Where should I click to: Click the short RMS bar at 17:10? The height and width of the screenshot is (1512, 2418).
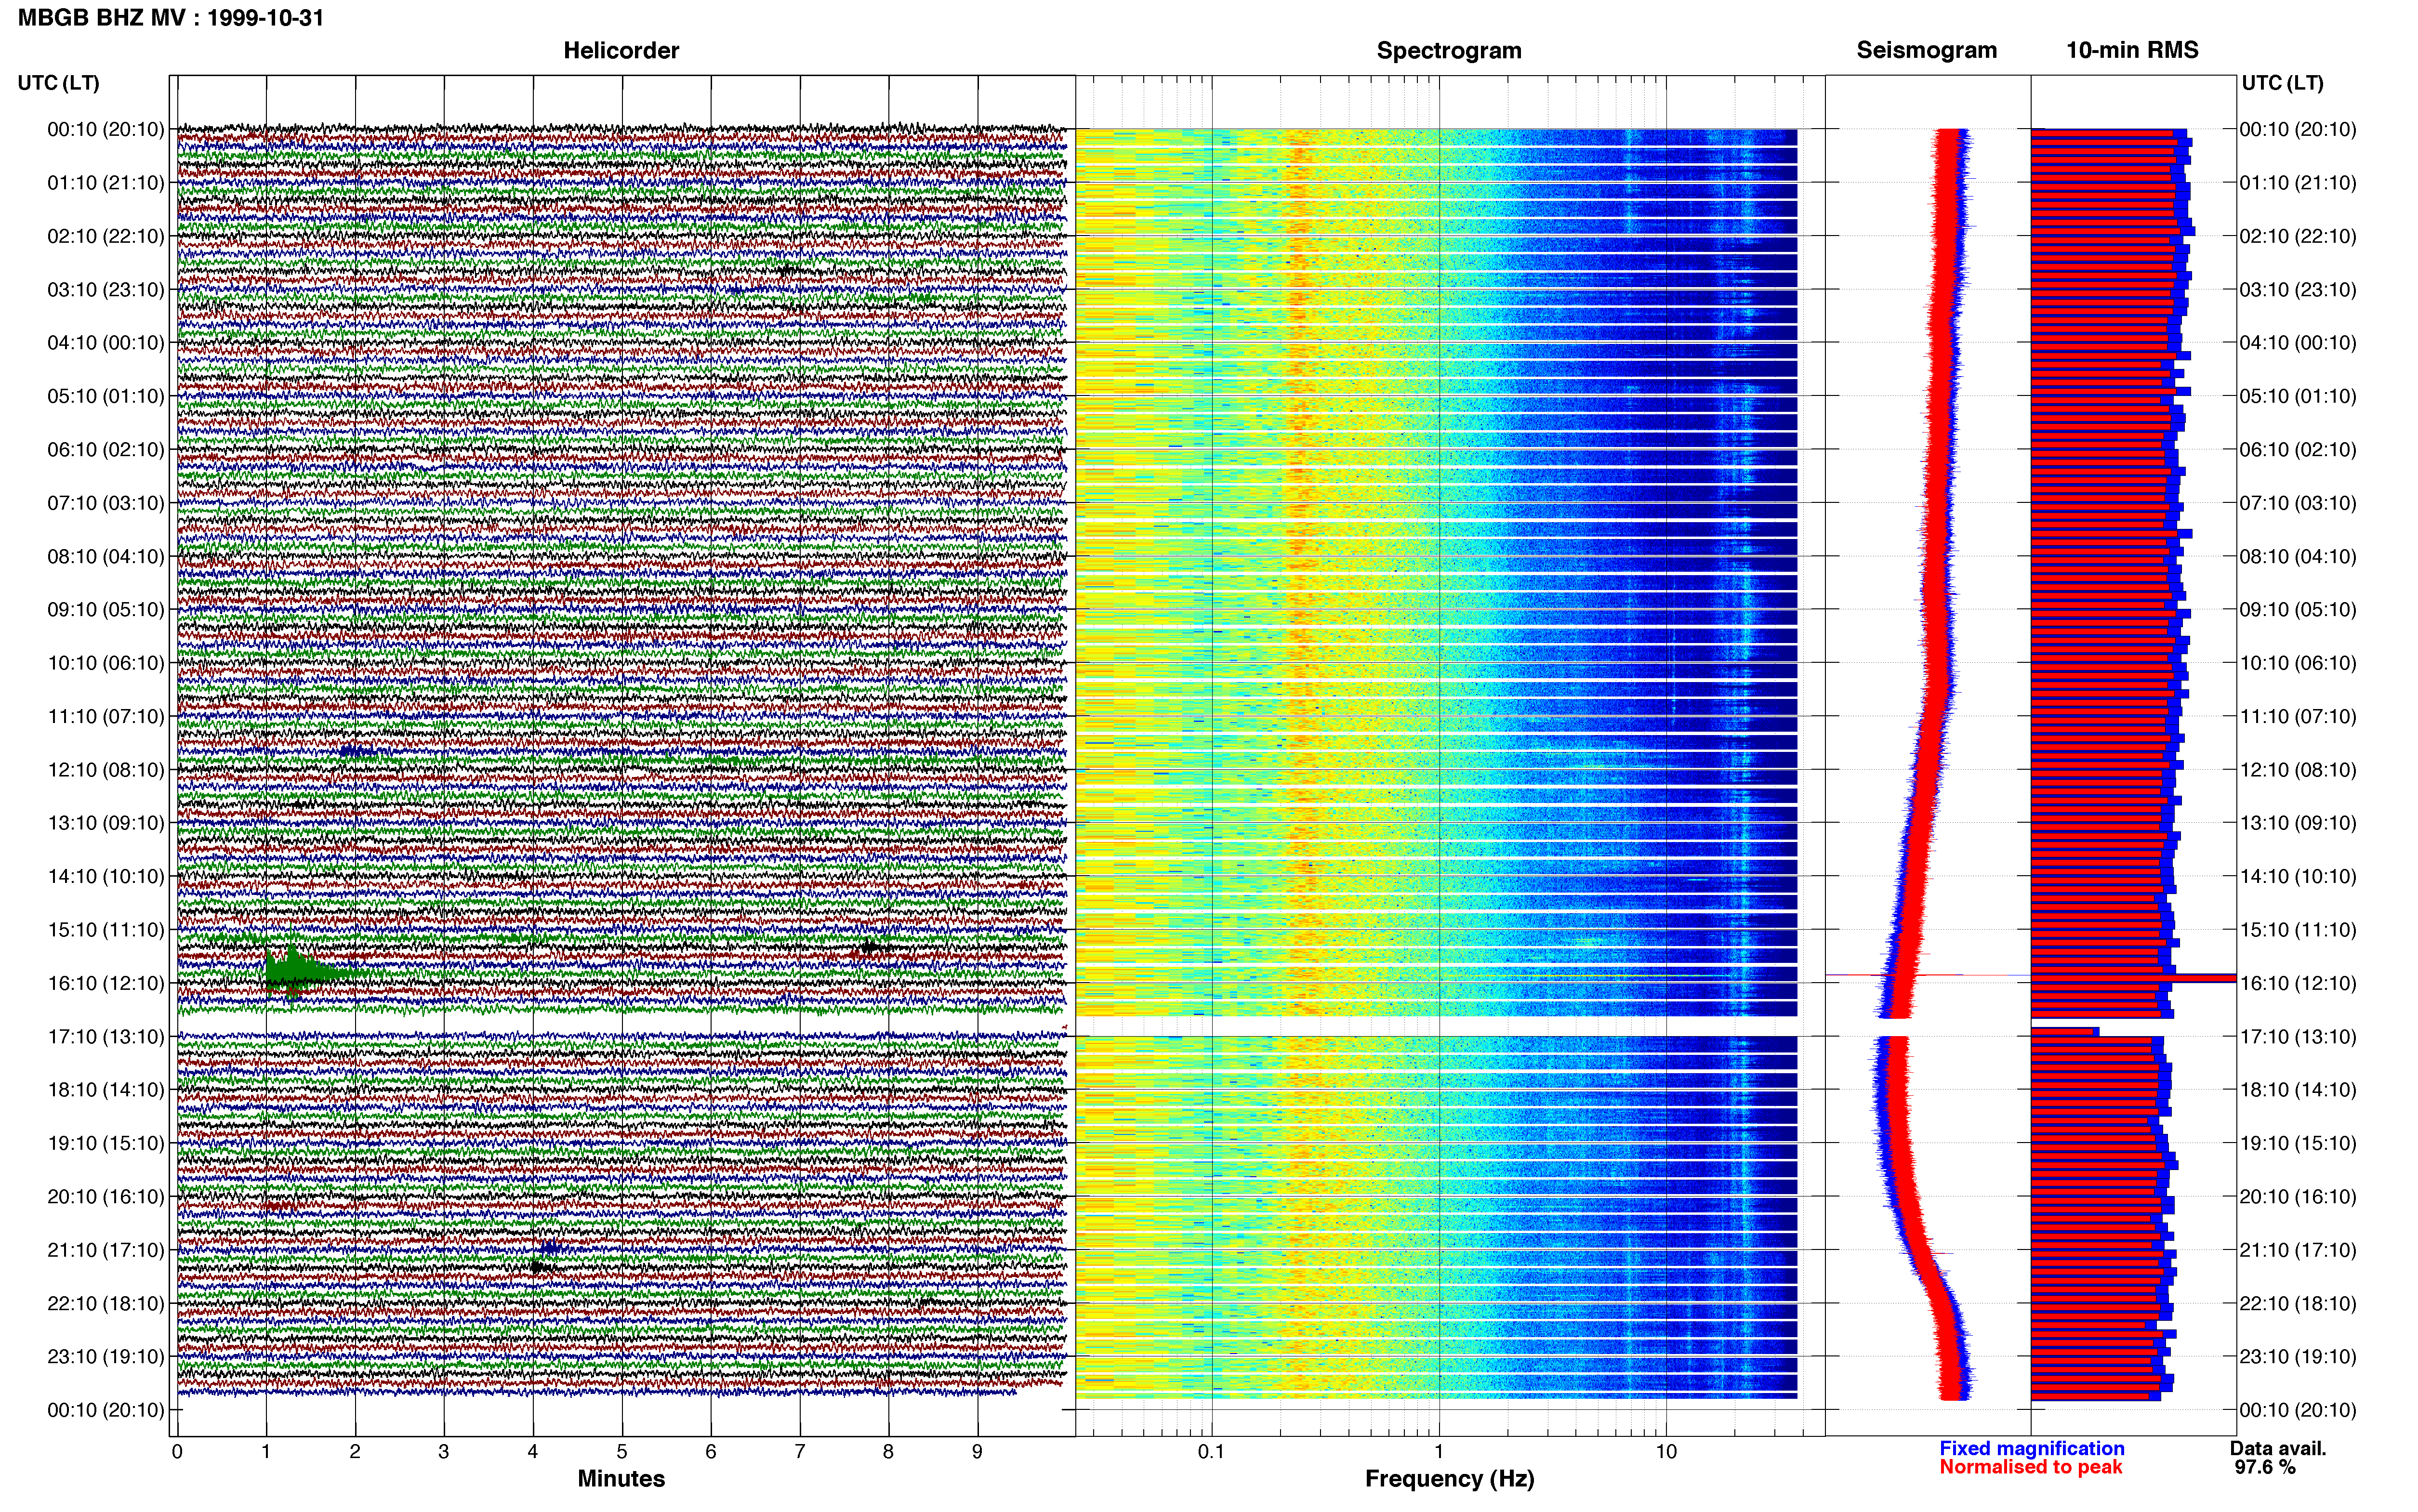coord(2065,1031)
